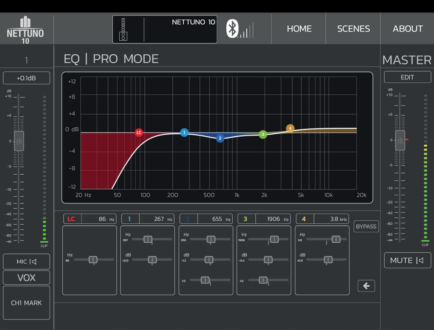Adjust band 1 dB gain slider
Image resolution: width=434 pixels, height=330 pixels.
(x=152, y=260)
